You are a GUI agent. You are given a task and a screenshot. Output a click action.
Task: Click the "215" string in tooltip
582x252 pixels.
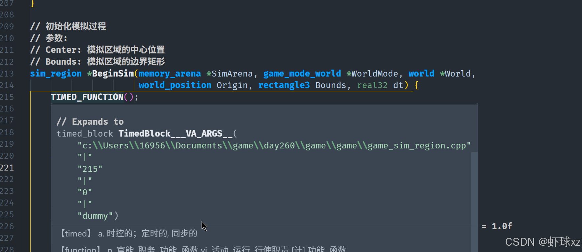coord(90,169)
